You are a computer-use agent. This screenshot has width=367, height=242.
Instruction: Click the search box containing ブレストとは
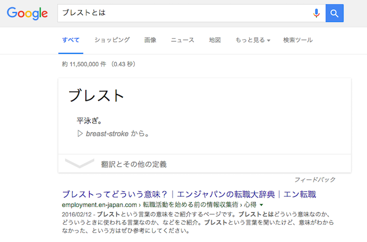[183, 13]
